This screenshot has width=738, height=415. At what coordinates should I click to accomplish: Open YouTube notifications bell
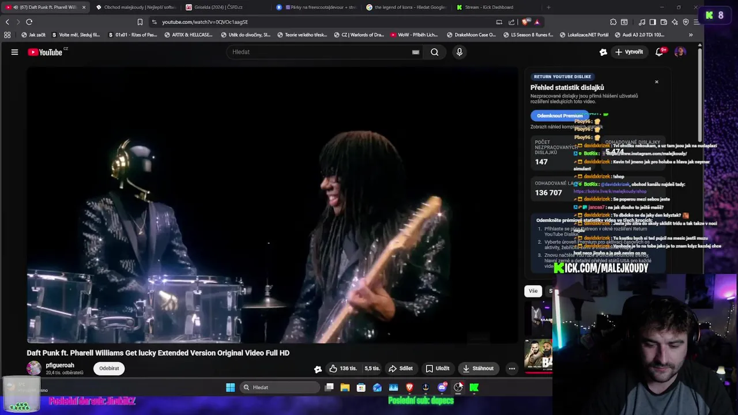coord(659,52)
